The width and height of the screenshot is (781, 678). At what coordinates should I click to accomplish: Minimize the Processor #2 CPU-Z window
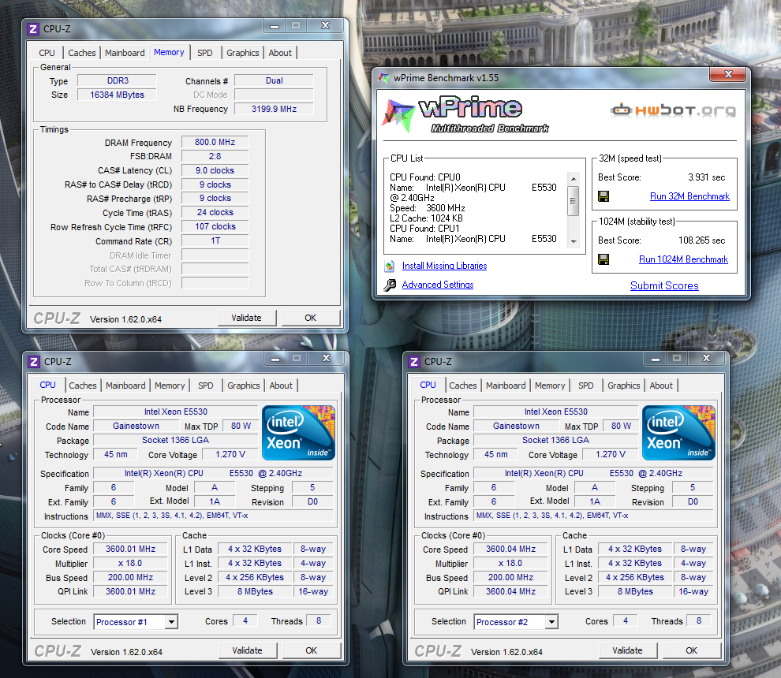656,359
